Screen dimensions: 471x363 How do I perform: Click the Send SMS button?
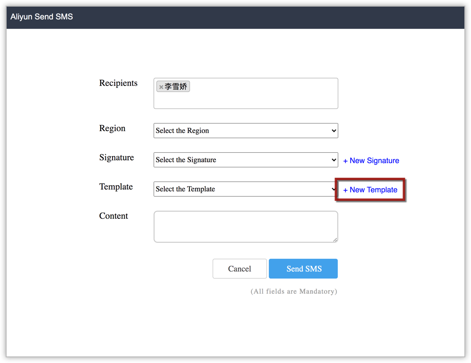(x=303, y=269)
